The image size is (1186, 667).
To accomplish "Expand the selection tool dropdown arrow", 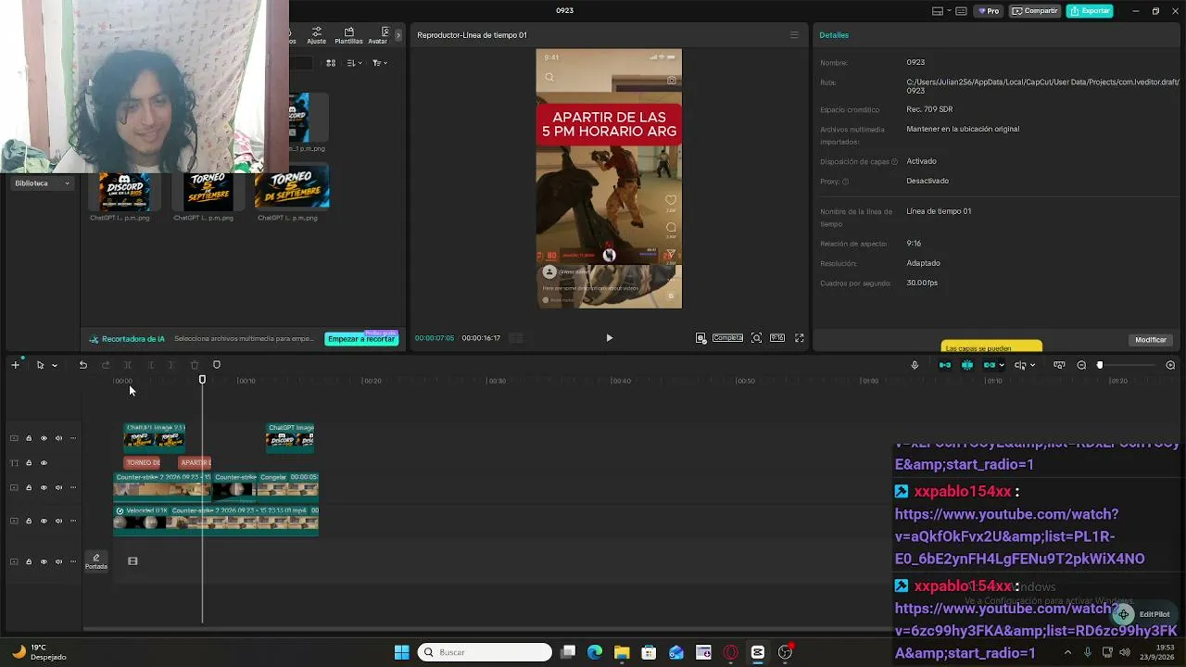I will 55,365.
